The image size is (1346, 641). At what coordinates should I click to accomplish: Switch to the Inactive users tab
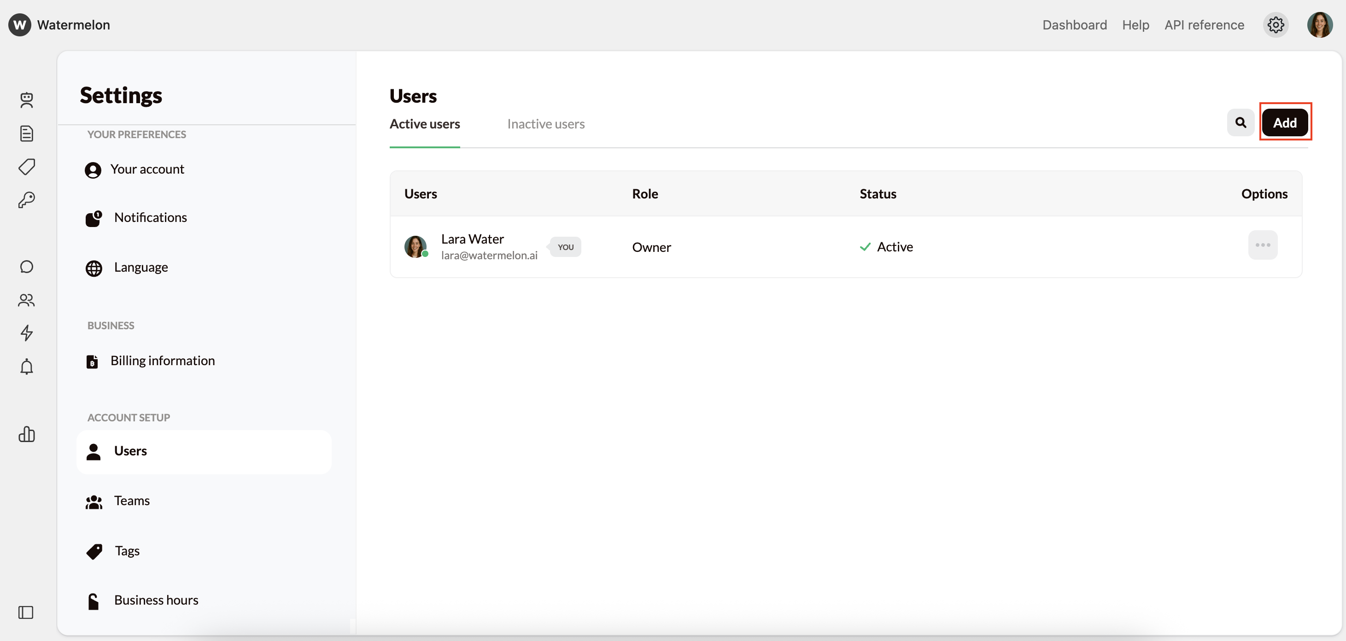(545, 124)
